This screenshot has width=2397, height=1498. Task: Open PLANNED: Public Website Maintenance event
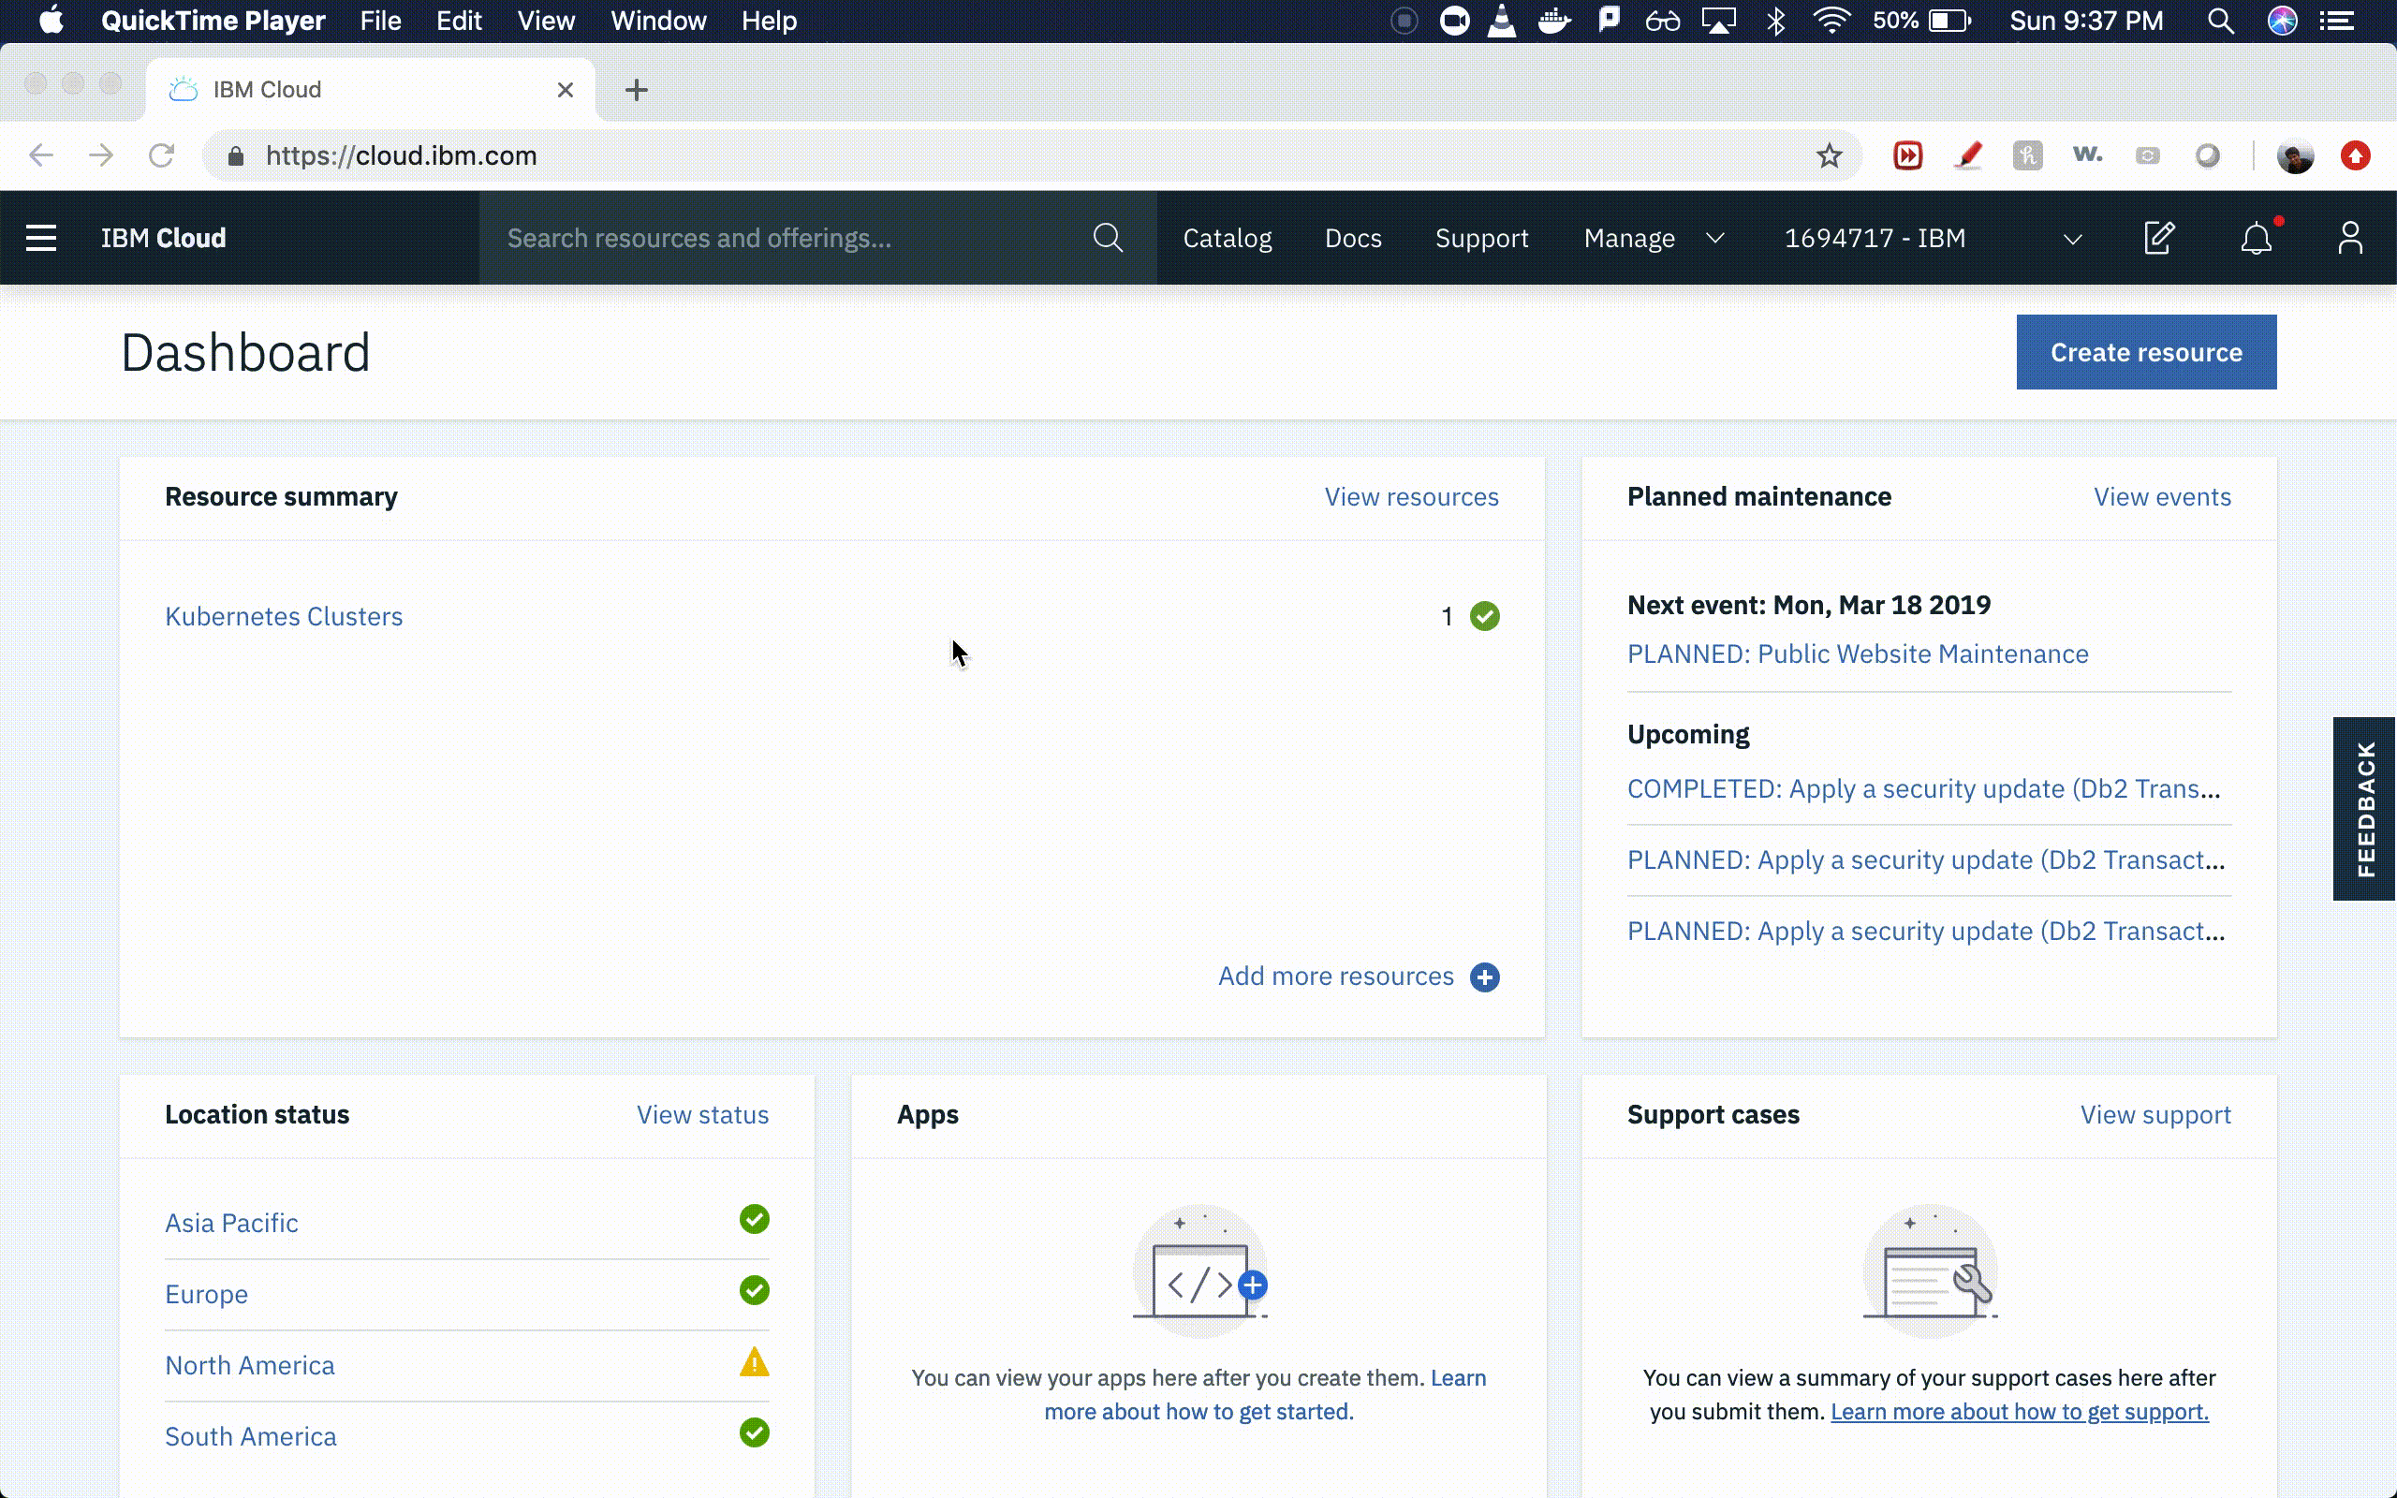[1857, 654]
